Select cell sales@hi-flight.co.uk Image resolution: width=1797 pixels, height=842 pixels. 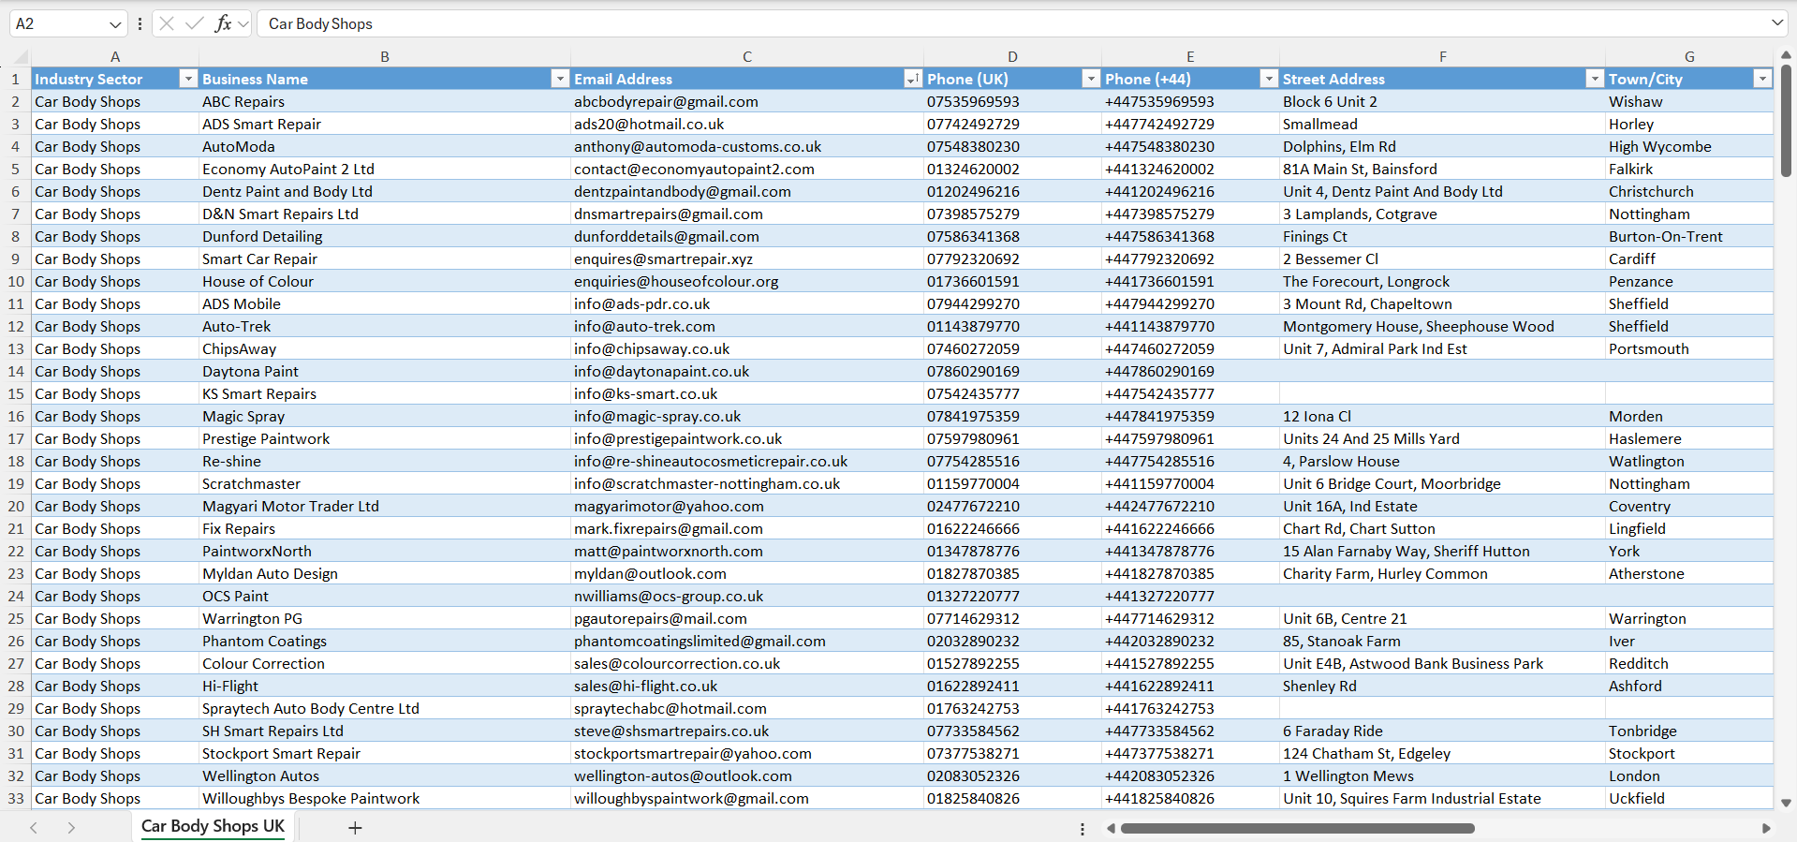(747, 686)
